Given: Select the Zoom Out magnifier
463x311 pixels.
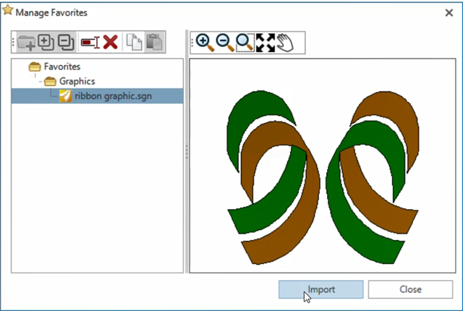Looking at the screenshot, I should pyautogui.click(x=225, y=43).
